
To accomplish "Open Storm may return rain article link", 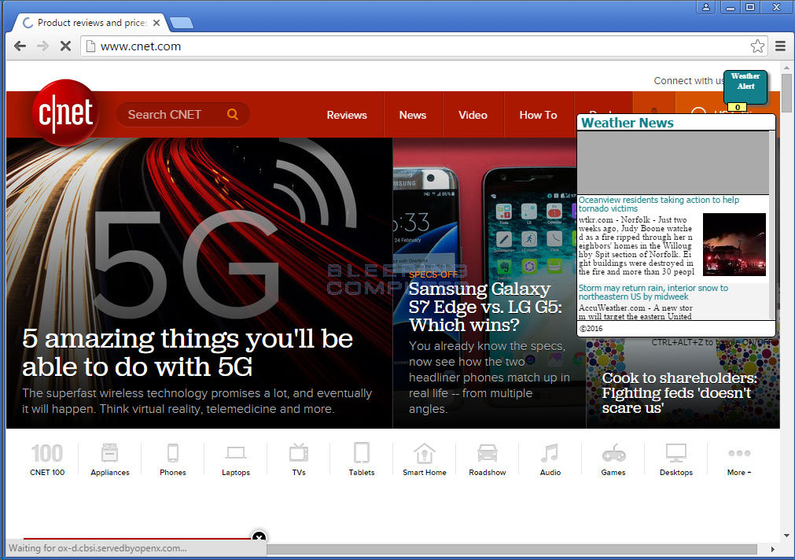I will point(653,292).
